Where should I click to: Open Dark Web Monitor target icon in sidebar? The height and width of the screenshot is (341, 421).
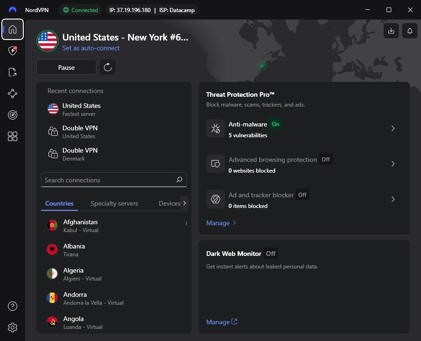pyautogui.click(x=13, y=115)
